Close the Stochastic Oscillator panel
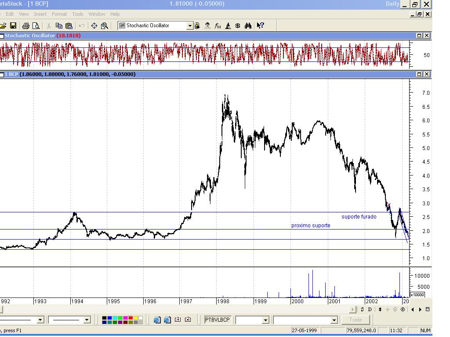 tap(427, 36)
